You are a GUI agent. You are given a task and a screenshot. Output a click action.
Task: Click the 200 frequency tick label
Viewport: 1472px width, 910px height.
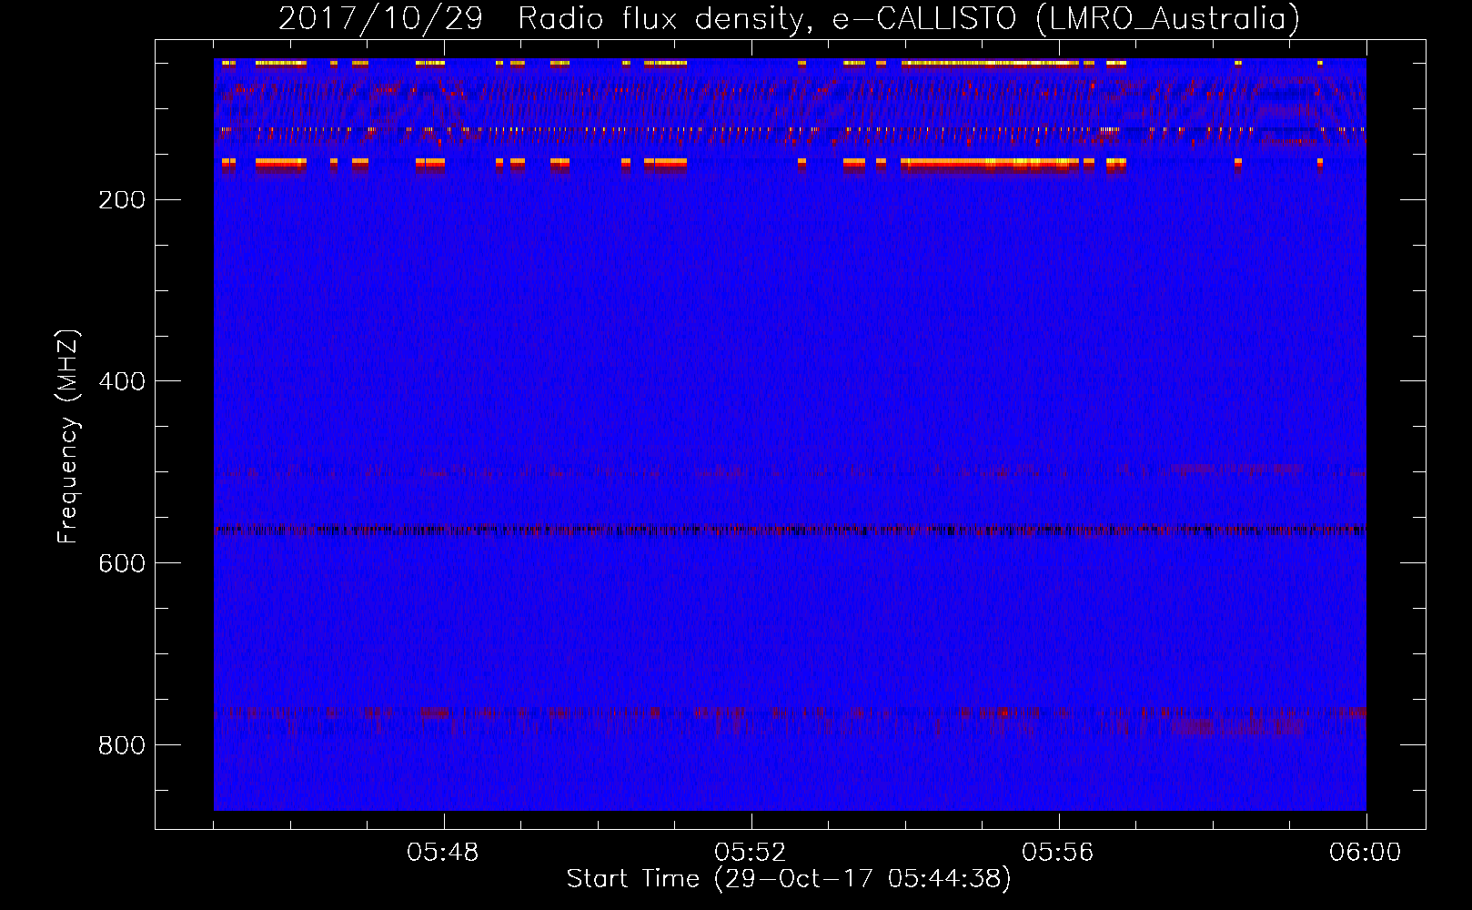tap(122, 200)
